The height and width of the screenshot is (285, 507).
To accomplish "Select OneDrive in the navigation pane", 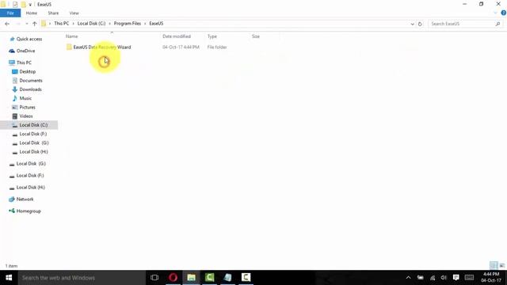I will (25, 51).
